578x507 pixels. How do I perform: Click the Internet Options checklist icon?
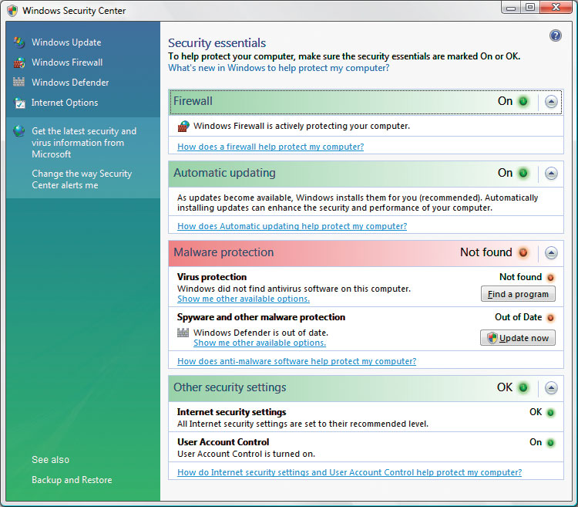[19, 103]
